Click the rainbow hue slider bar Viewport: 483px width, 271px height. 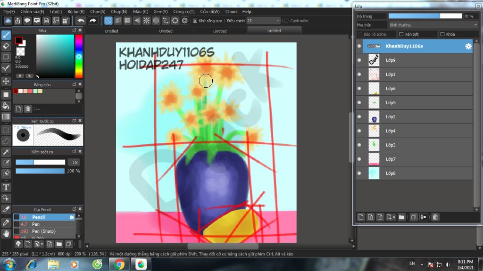click(x=79, y=56)
